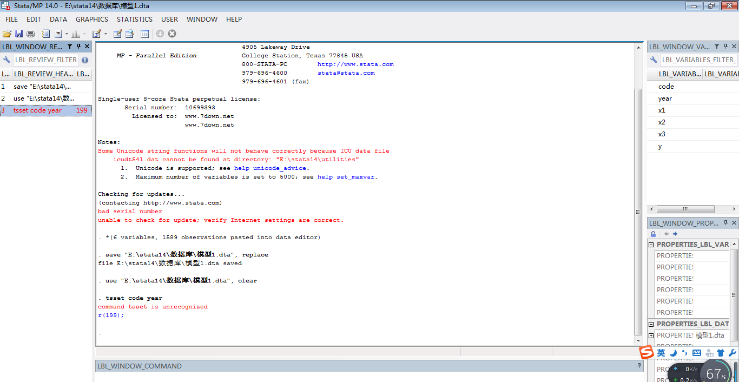Open the HELP menu
Viewport: 739px width, 382px height.
[x=234, y=19]
